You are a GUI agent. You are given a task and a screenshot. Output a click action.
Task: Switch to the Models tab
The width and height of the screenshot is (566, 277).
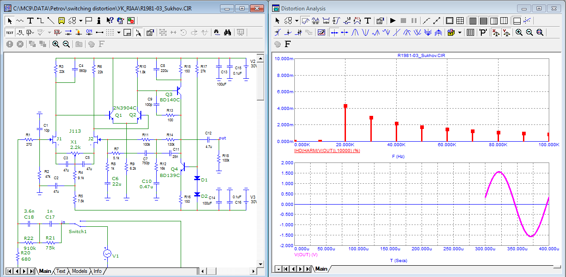click(80, 271)
